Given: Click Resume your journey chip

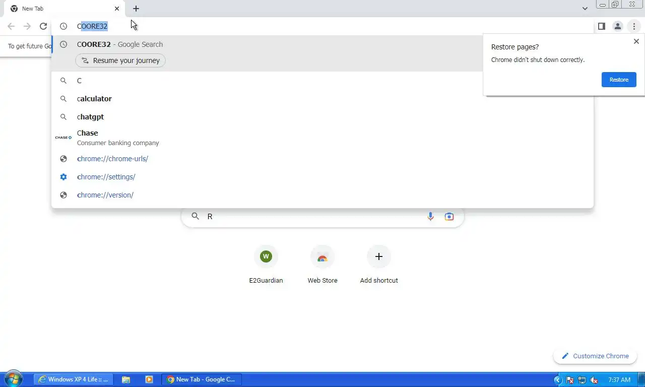Looking at the screenshot, I should click(x=120, y=60).
